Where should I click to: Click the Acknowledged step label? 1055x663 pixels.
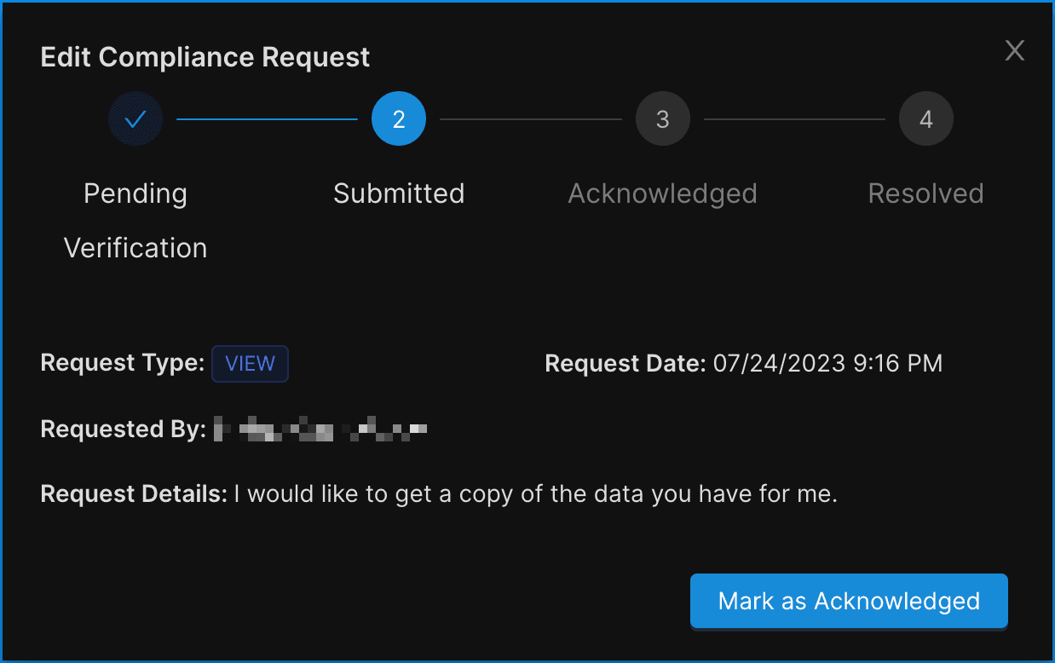[662, 193]
